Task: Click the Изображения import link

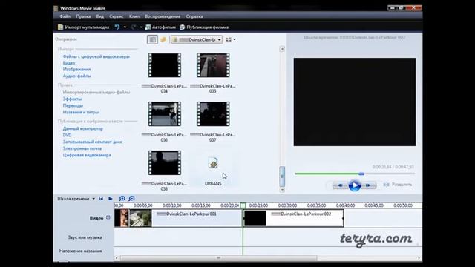Action: tap(76, 69)
